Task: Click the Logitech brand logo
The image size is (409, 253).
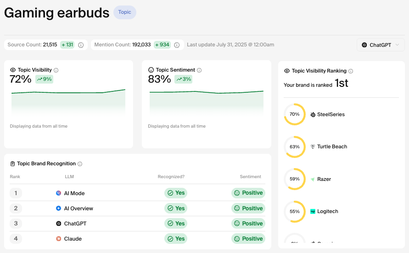Action: click(x=313, y=212)
